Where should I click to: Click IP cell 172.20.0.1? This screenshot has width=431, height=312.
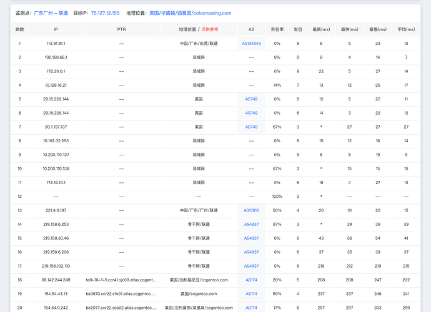point(56,71)
